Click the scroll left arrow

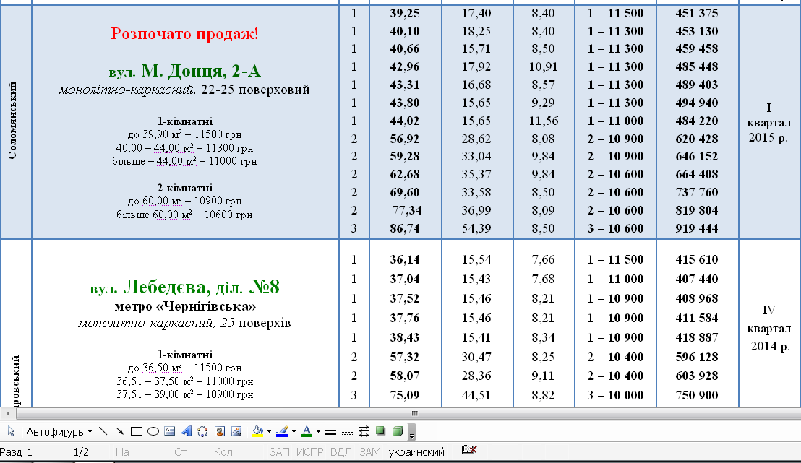[x=8, y=413]
